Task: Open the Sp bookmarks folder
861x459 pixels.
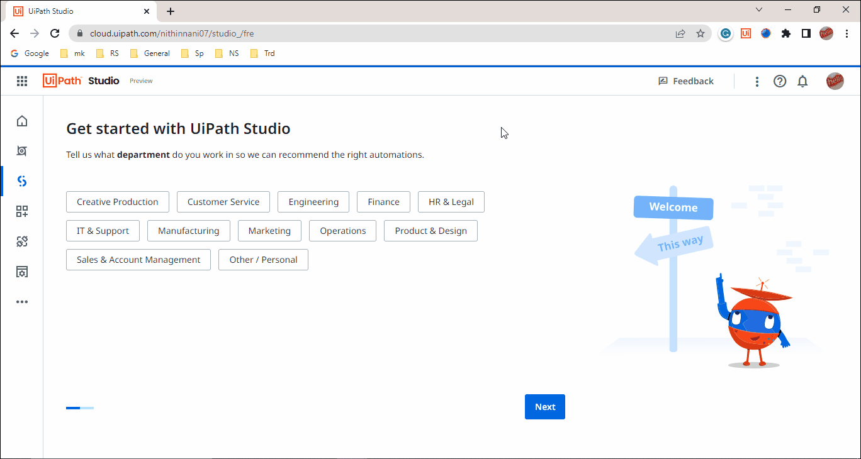Action: tap(193, 53)
